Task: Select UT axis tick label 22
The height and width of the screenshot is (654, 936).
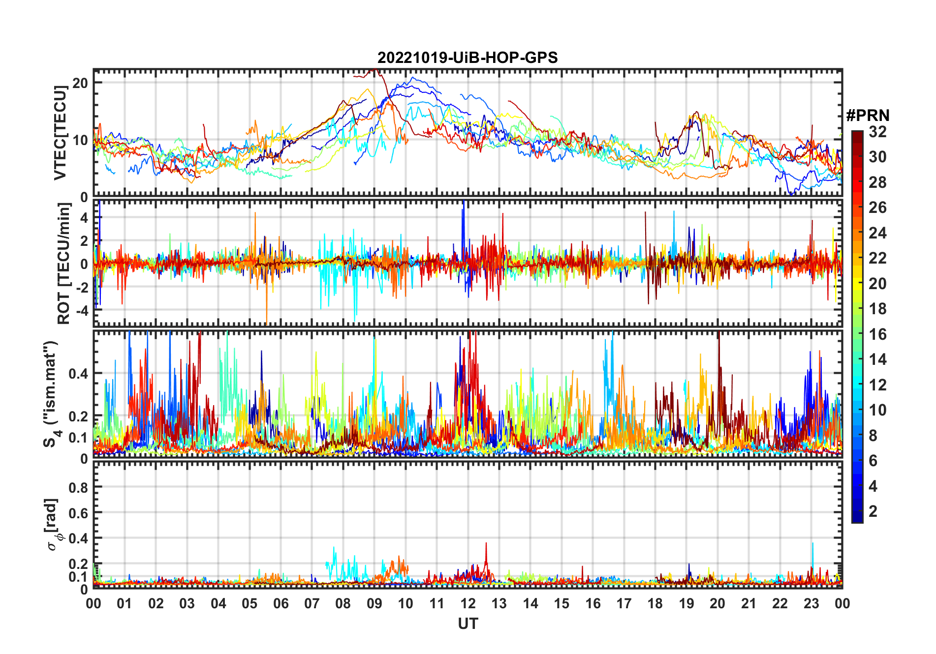Action: pyautogui.click(x=780, y=603)
